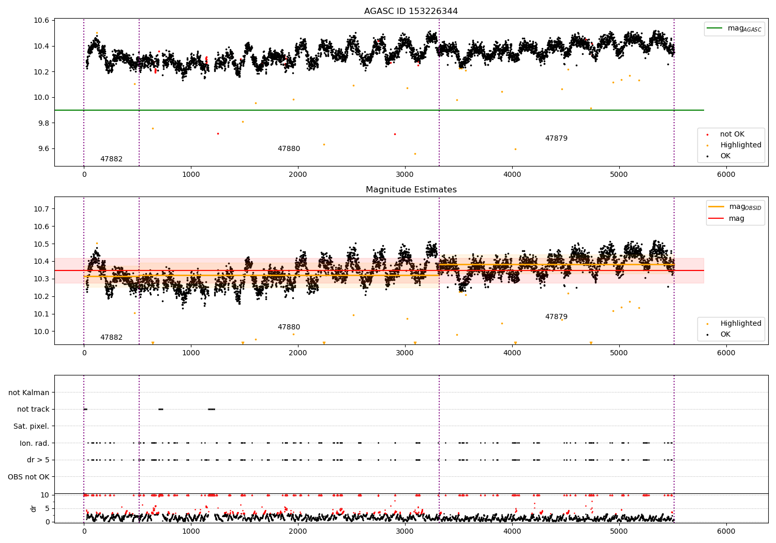The image size is (776, 543).
Task: Click the mag AGASC legend entry
Action: pos(734,28)
